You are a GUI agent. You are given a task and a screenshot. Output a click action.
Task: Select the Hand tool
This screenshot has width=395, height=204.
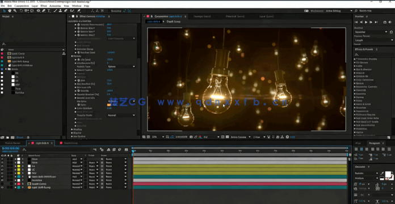(10, 11)
